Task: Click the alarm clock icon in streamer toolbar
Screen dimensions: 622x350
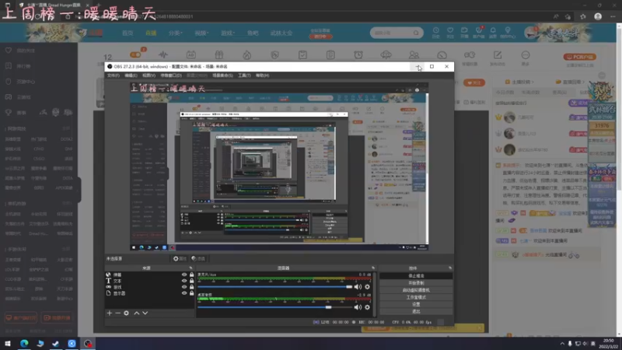Action: click(358, 54)
